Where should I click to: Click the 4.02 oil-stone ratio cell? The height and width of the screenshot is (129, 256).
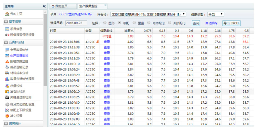(131, 42)
